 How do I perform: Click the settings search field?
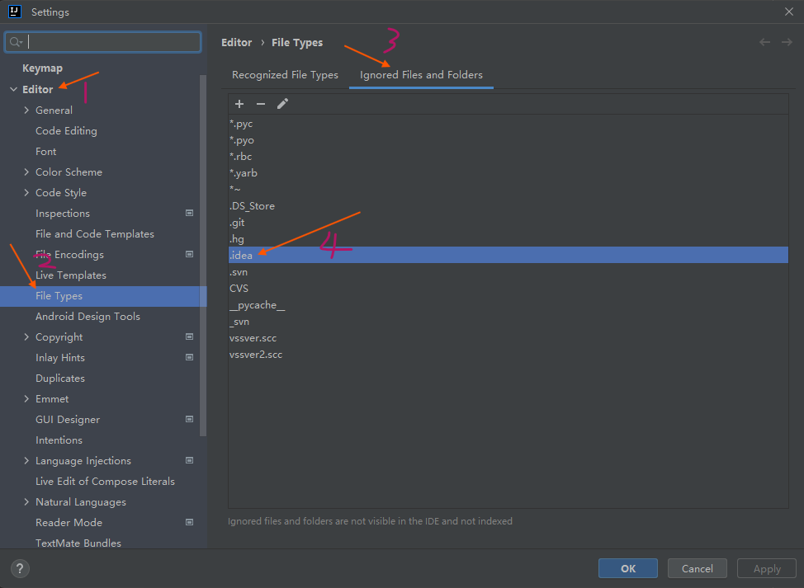point(112,42)
